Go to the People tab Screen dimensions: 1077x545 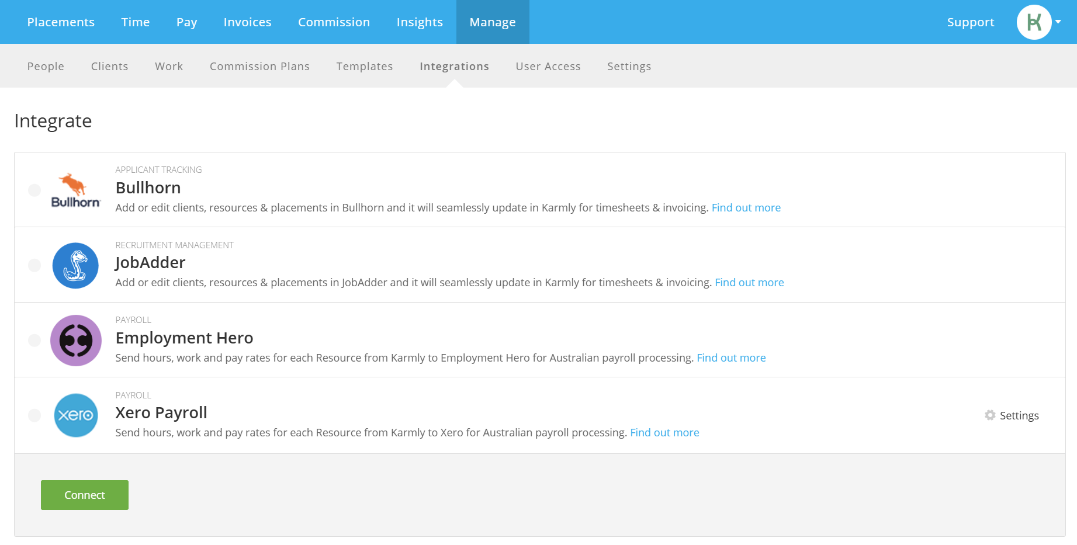pos(46,67)
